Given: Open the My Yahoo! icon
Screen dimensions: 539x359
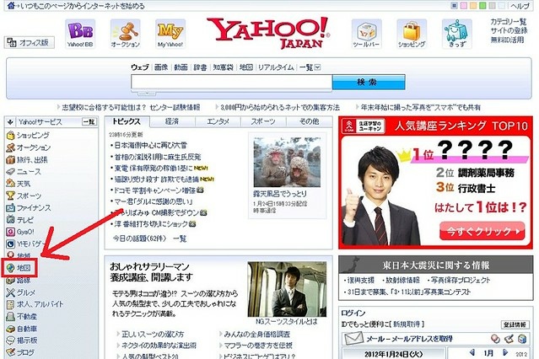Looking at the screenshot, I should point(170,34).
